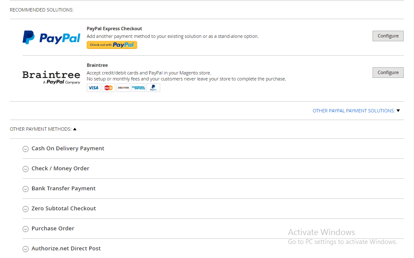This screenshot has height=258, width=414.
Task: Click 'No setup or monthly fees' text
Action: coord(186,79)
